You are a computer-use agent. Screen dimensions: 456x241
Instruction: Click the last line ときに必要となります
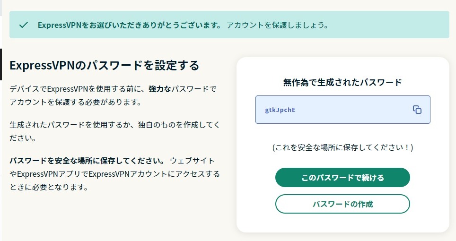coord(49,187)
